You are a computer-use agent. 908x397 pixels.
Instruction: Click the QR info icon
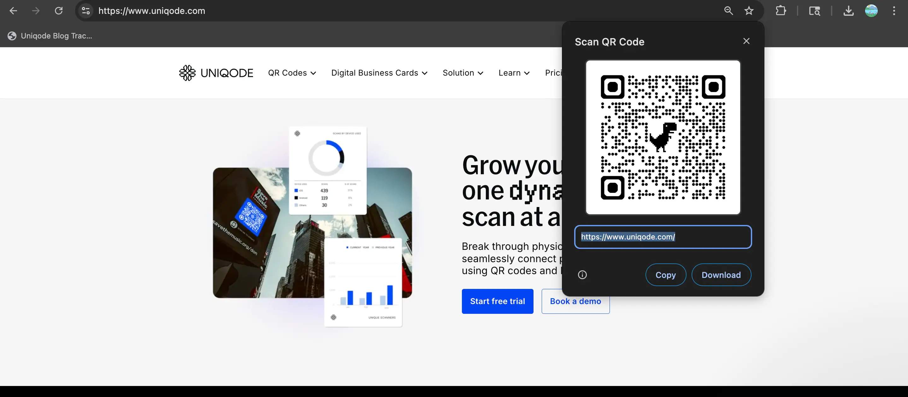(582, 275)
